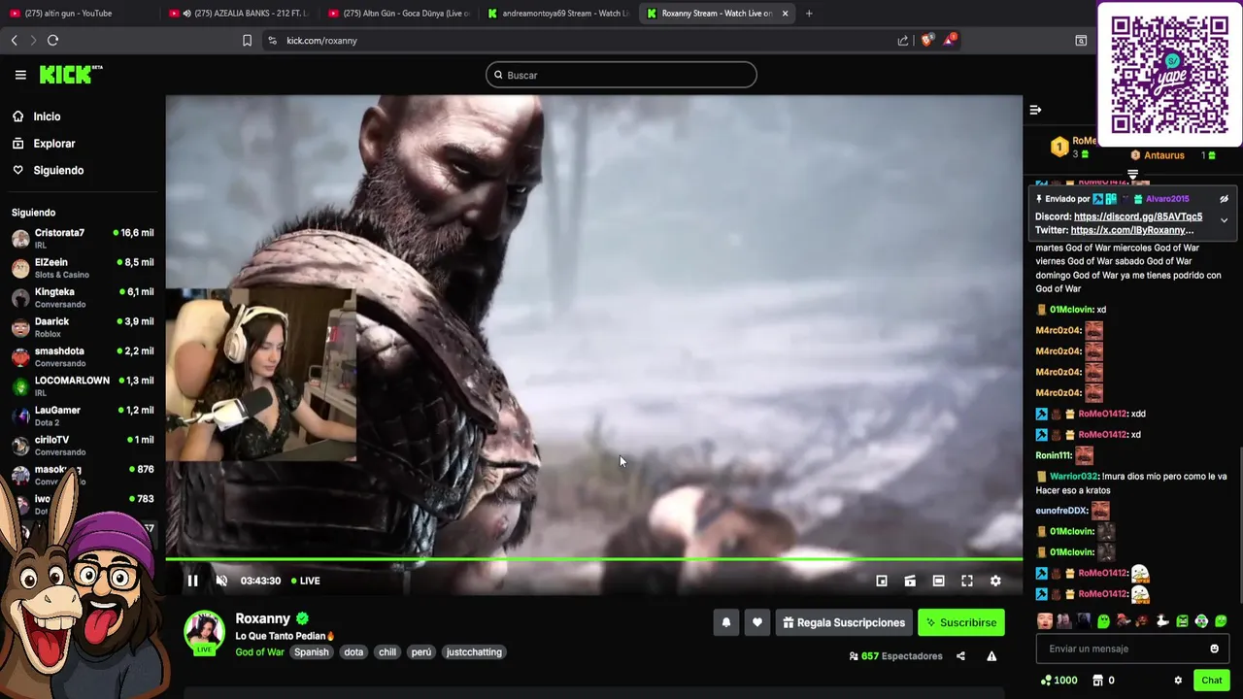This screenshot has height=699, width=1243.
Task: Focus the Buscar search field
Action: point(621,75)
